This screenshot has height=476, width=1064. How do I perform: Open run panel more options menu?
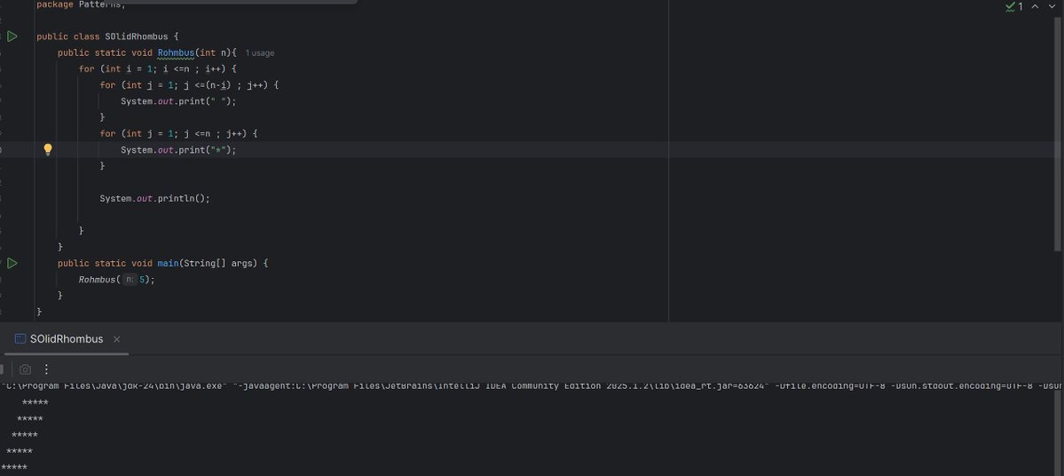pyautogui.click(x=46, y=369)
